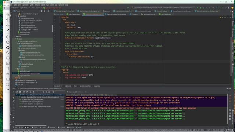Image resolution: width=235 pixels, height=132 pixels.
Task: Open the Window menu
Action: [61, 5]
